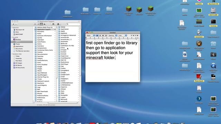
Task: Select the Grapher desktop icon
Action: coord(199,2)
